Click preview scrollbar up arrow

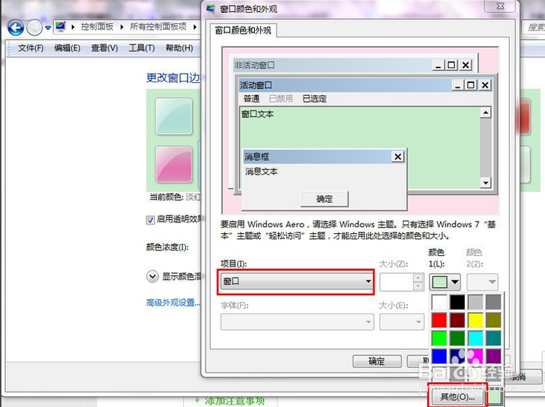[485, 113]
